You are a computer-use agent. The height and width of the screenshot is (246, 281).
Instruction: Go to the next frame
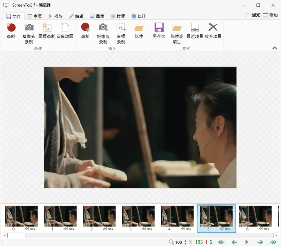(260, 242)
